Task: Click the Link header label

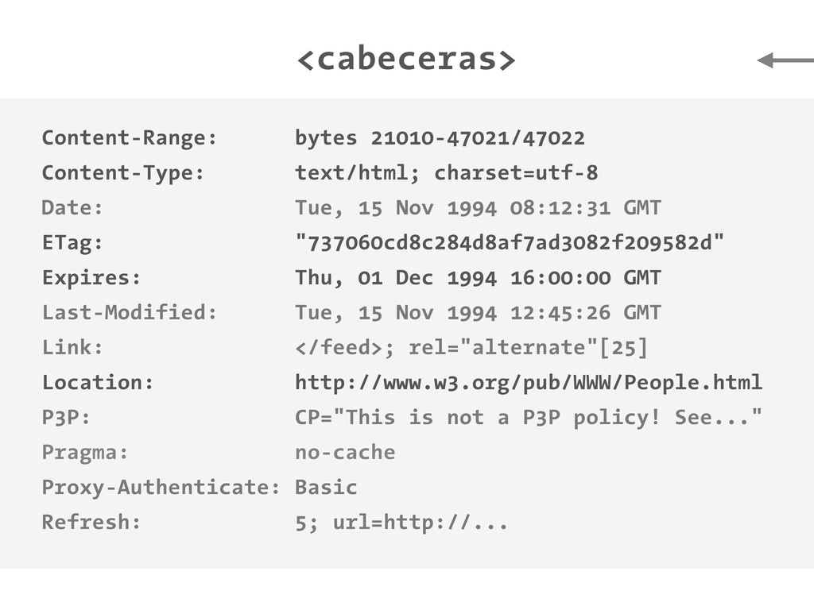Action: tap(72, 348)
